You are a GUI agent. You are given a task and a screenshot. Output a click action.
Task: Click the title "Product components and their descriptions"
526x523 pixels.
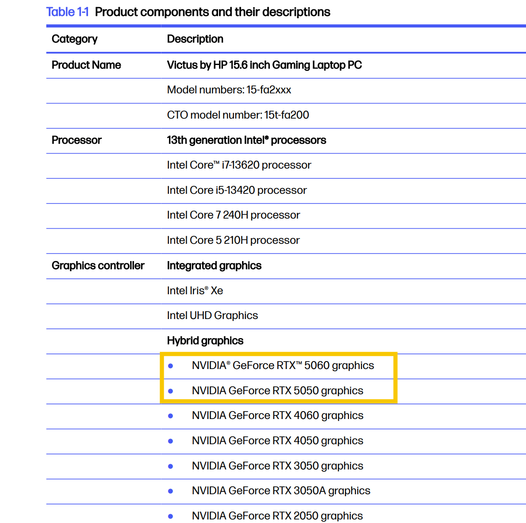click(x=212, y=12)
